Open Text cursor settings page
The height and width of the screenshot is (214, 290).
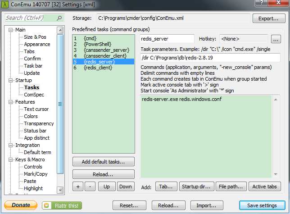pos(36,109)
